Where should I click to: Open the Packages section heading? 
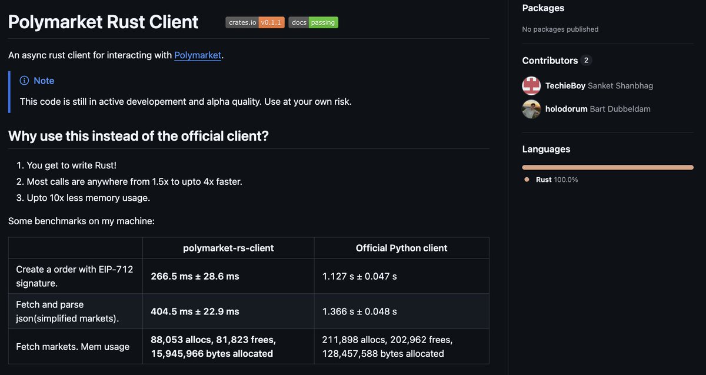(x=543, y=8)
